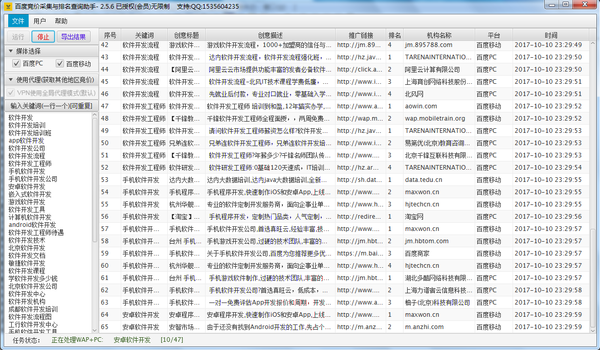This screenshot has height=350, width=600.
Task: Toggle VPN使用全局代理模式 checkbox
Action: coord(11,93)
